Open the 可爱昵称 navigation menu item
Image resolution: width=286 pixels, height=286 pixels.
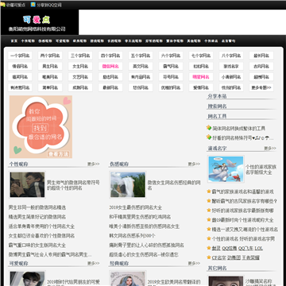[x=63, y=41]
